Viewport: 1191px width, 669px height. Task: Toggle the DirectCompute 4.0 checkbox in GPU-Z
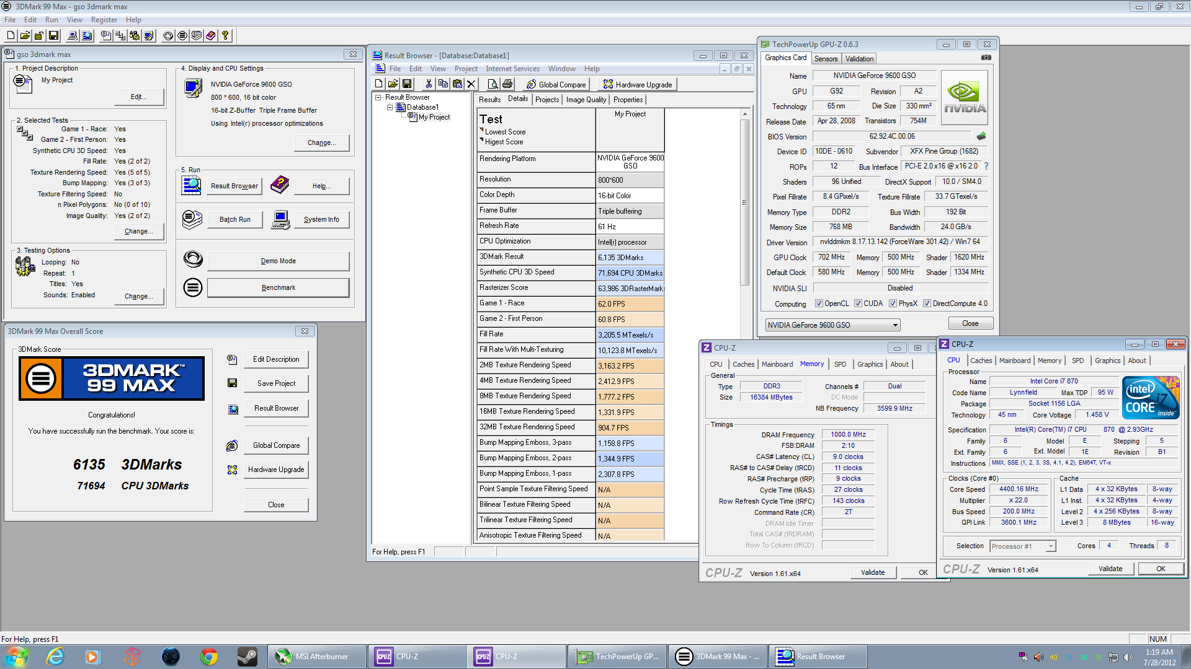tap(927, 304)
